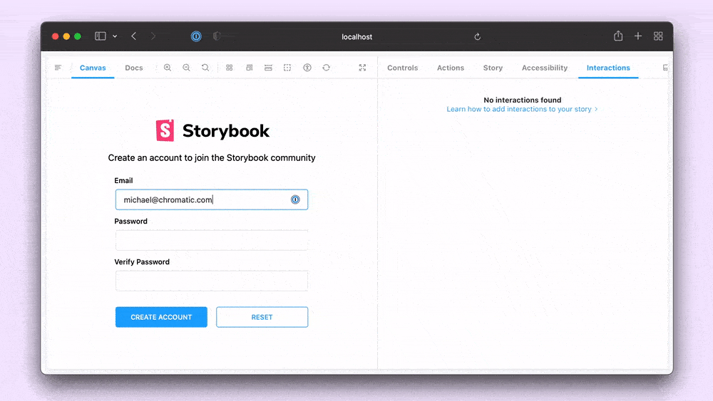The width and height of the screenshot is (713, 401).
Task: Open the Controls panel tab
Action: [x=402, y=68]
